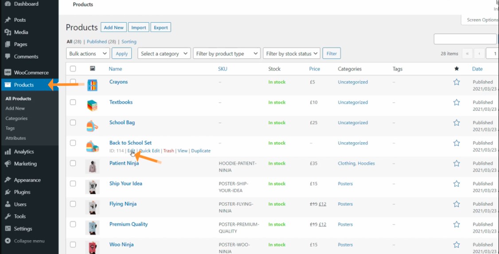Screen dimensions: 499x254
Task: Star the Patient Ninja product as featured
Action: pyautogui.click(x=456, y=164)
